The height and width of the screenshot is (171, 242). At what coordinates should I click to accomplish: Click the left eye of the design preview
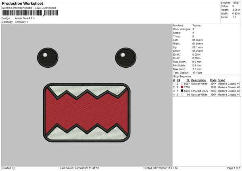(x=45, y=56)
